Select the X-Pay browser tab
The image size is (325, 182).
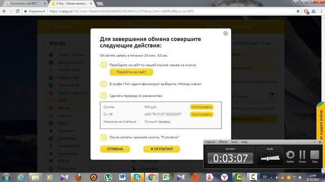tap(72, 4)
